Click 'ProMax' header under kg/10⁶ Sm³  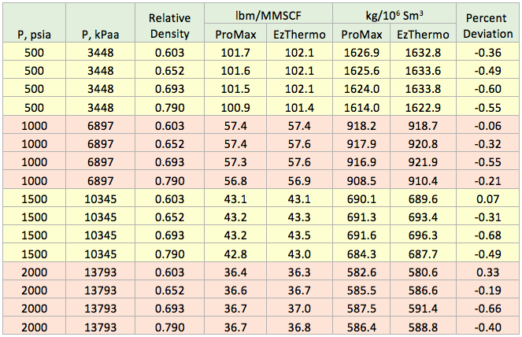click(x=361, y=33)
